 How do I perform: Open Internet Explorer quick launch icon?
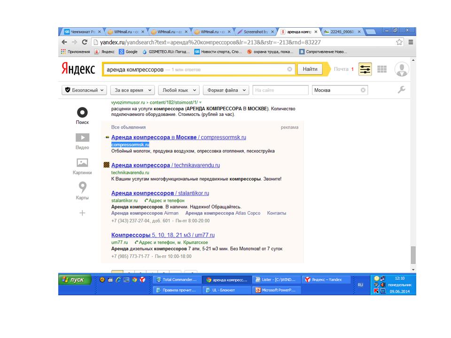(118, 279)
